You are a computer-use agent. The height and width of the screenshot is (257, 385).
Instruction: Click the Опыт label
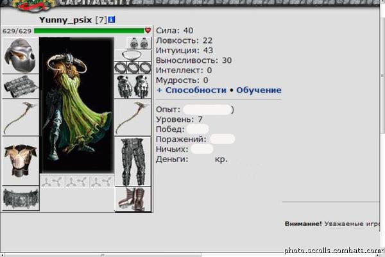click(168, 110)
